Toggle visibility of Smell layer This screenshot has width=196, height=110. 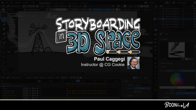point(35,88)
